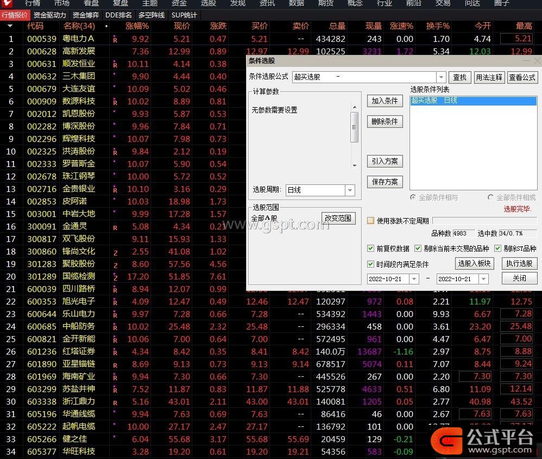
Task: Open the 选股周期 日线 dropdown
Action: pos(350,190)
